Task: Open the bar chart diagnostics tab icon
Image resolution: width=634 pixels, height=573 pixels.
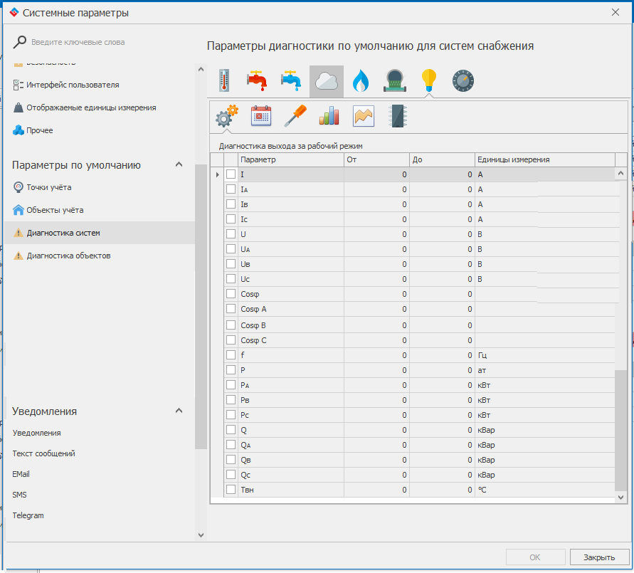Action: coord(329,116)
